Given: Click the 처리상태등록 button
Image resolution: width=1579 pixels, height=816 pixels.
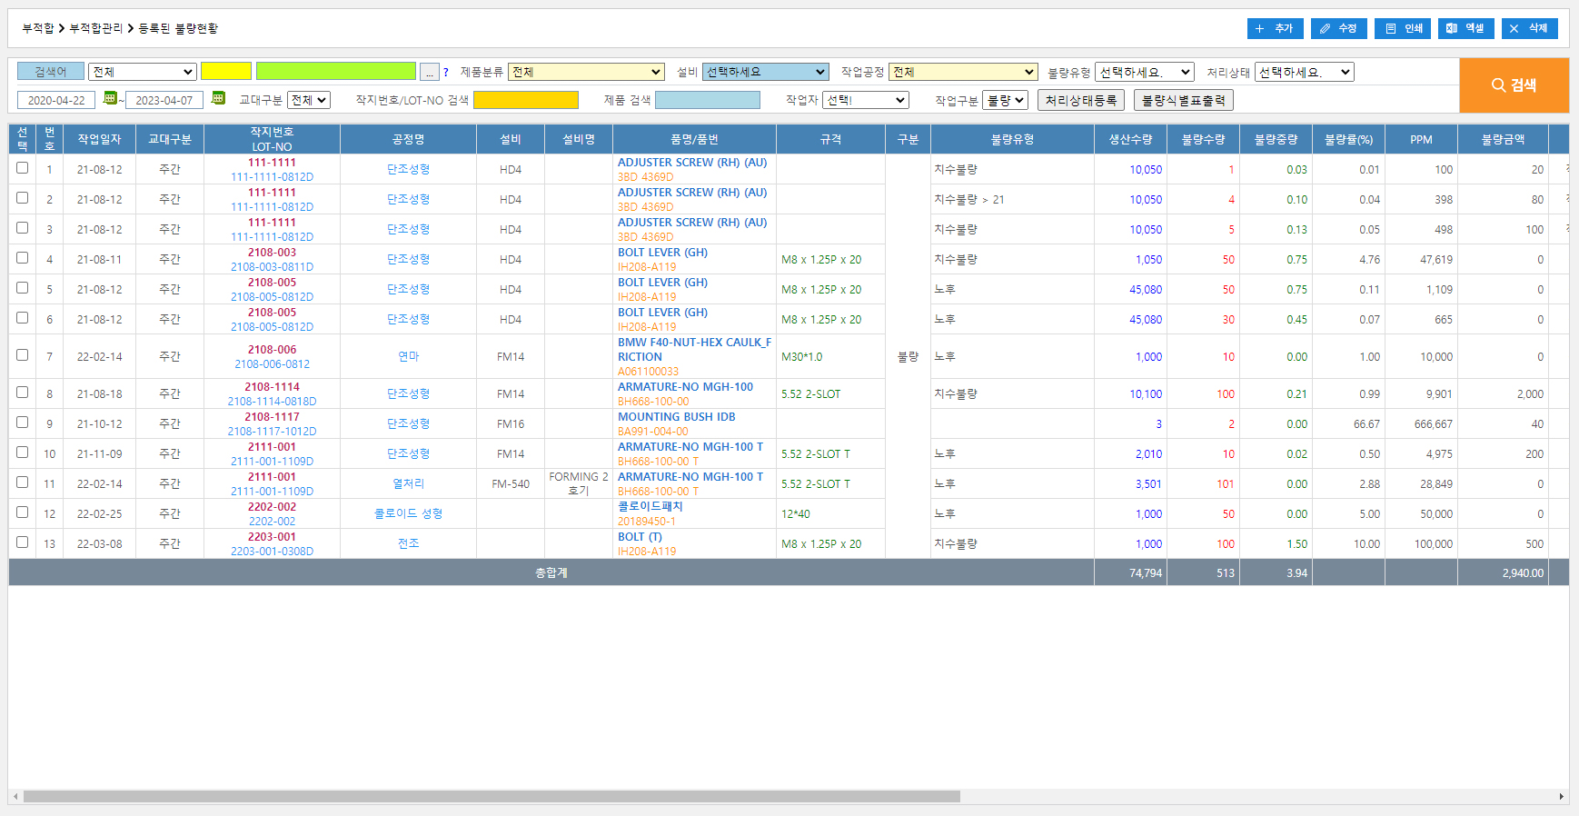Looking at the screenshot, I should [x=1080, y=100].
